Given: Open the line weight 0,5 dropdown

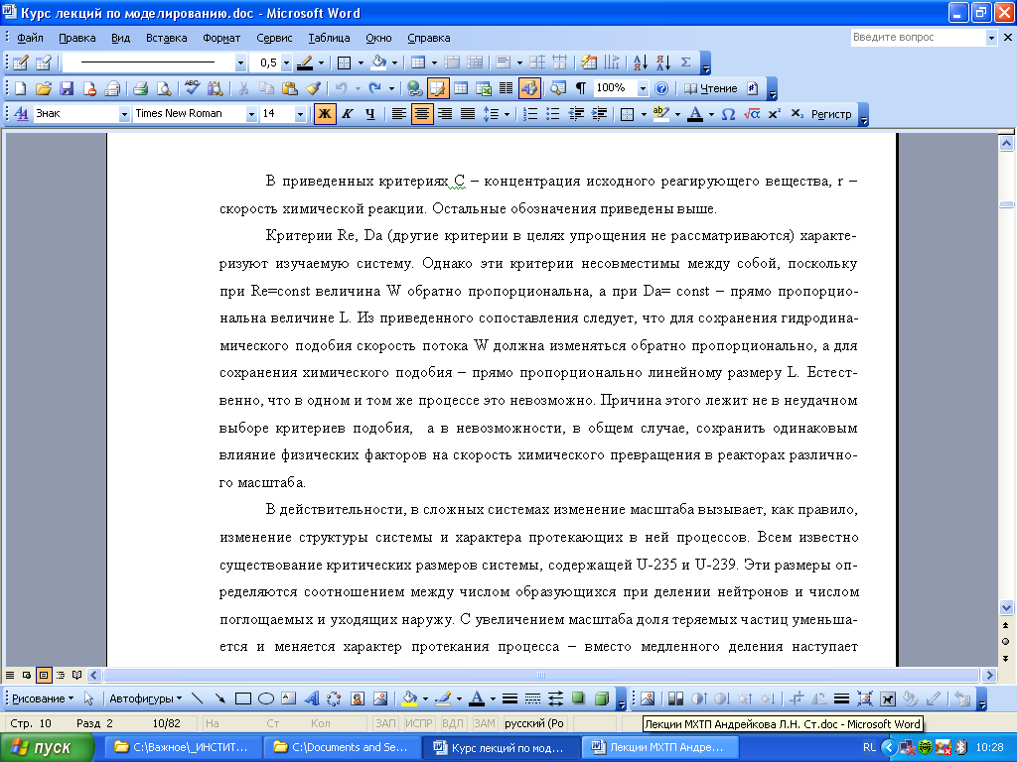Looking at the screenshot, I should tap(286, 63).
